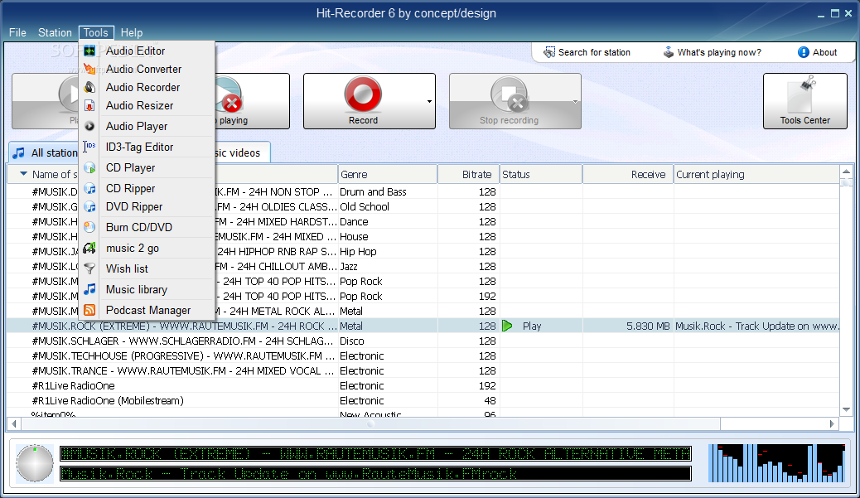Image resolution: width=860 pixels, height=498 pixels.
Task: Click the Genre column header
Action: coord(387,174)
